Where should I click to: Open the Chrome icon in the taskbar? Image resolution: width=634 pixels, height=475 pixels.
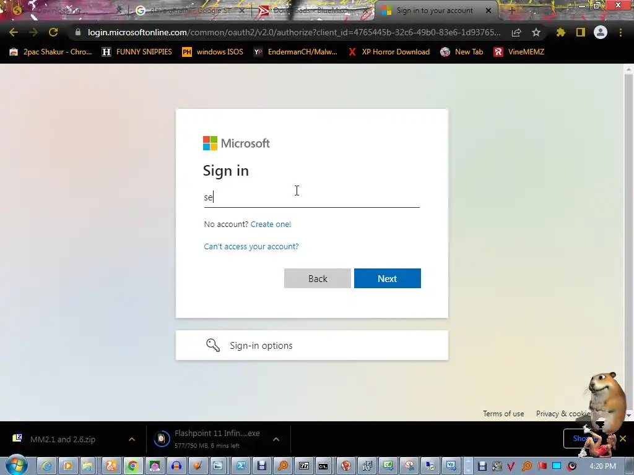[x=132, y=466]
